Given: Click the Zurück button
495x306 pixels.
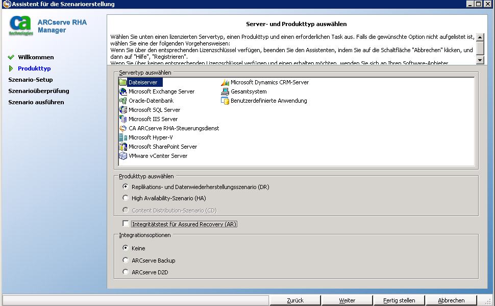Looking at the screenshot, I should (x=295, y=300).
